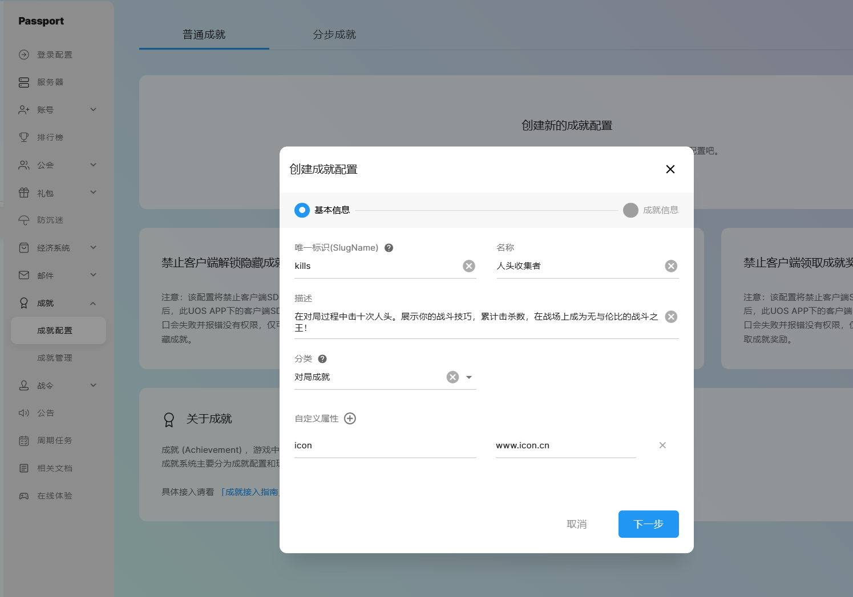This screenshot has height=597, width=853.
Task: Switch to the 分步成就 tab
Action: pos(334,35)
